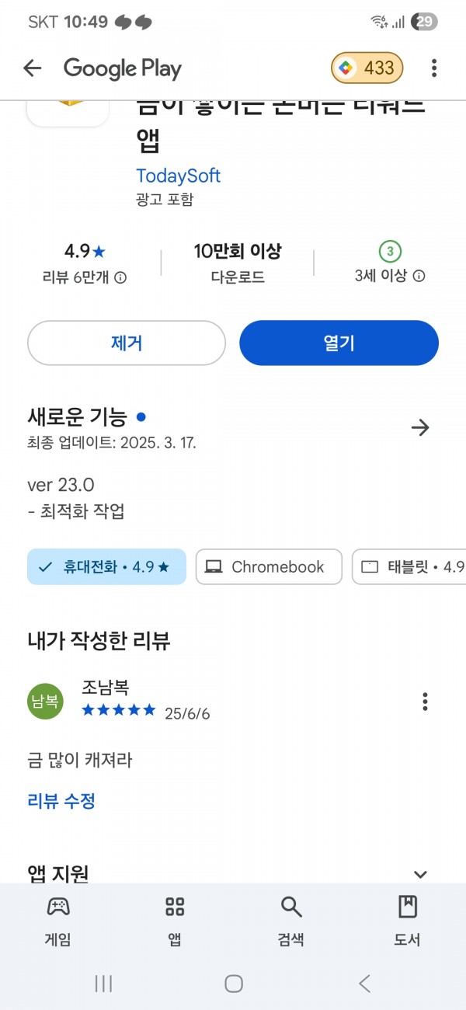Open TodaySoft developer page link
Screen dimensions: 466x1010
click(179, 176)
